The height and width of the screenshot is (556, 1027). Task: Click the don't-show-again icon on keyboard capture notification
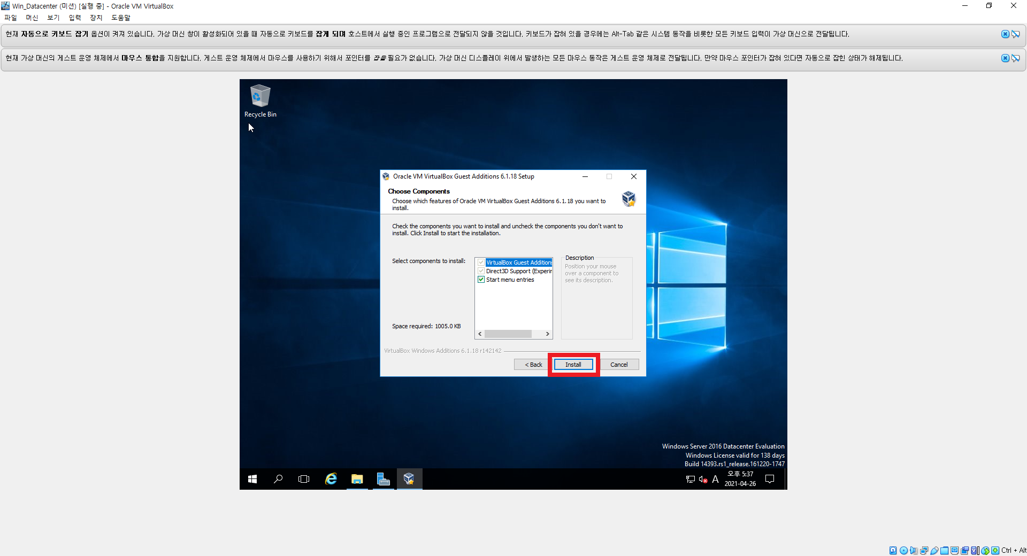1015,34
